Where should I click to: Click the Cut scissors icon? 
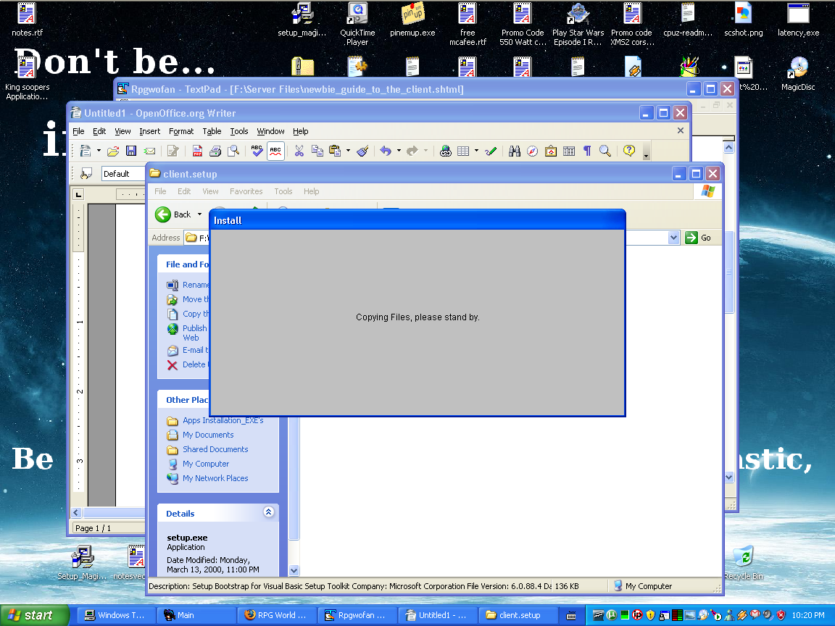click(299, 151)
